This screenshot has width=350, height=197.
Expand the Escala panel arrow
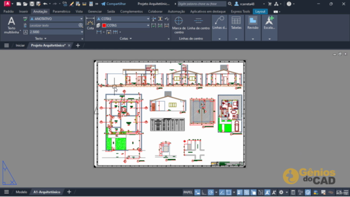270,39
